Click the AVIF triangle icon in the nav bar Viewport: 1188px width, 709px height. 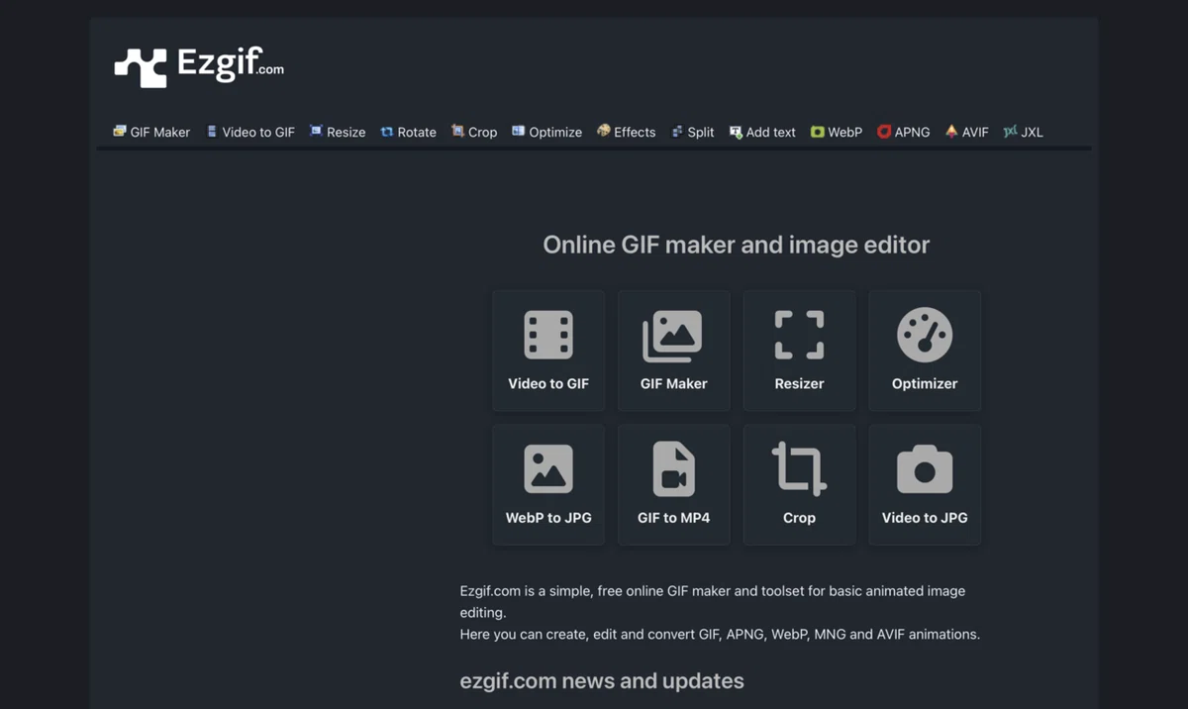click(x=951, y=131)
